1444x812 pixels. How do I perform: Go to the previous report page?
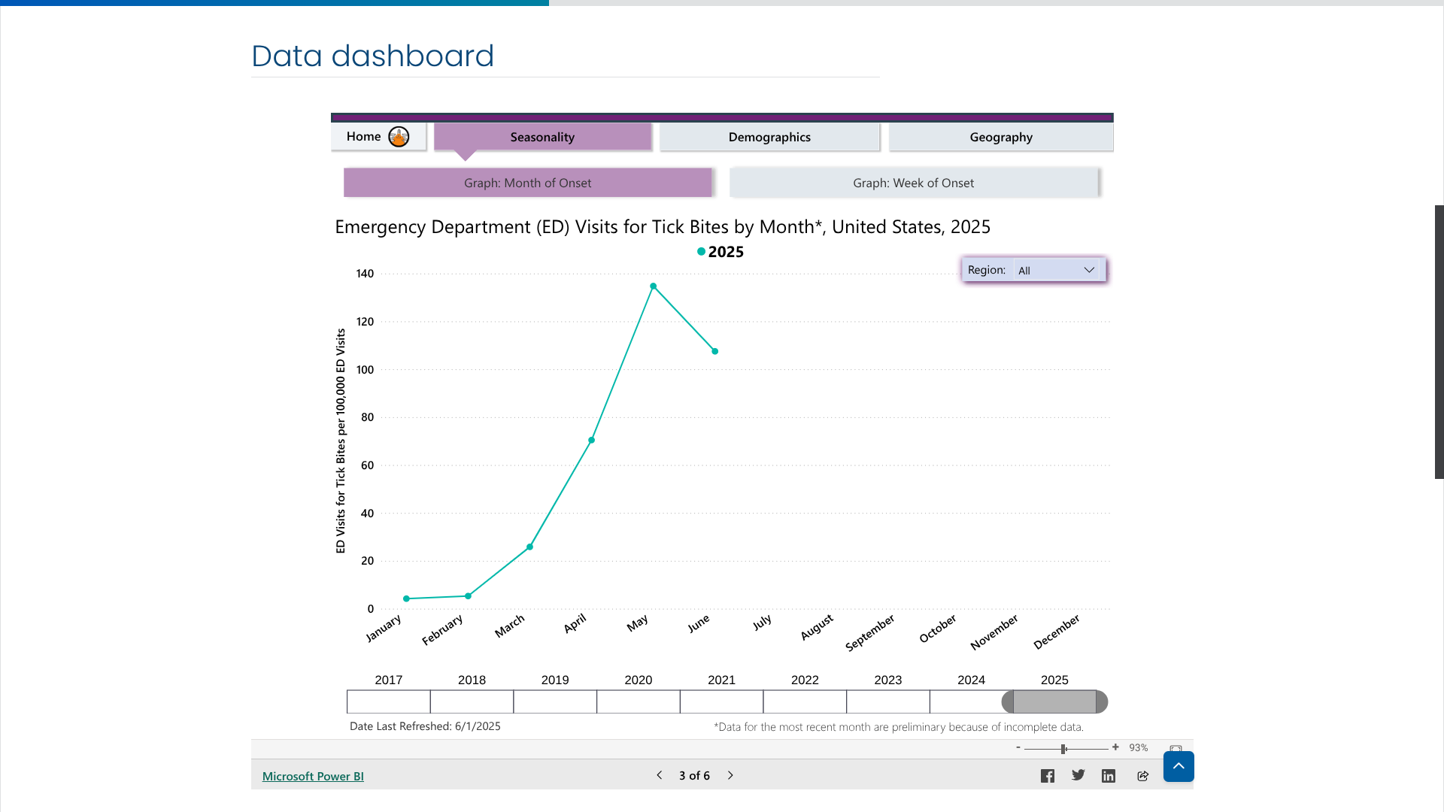tap(660, 775)
